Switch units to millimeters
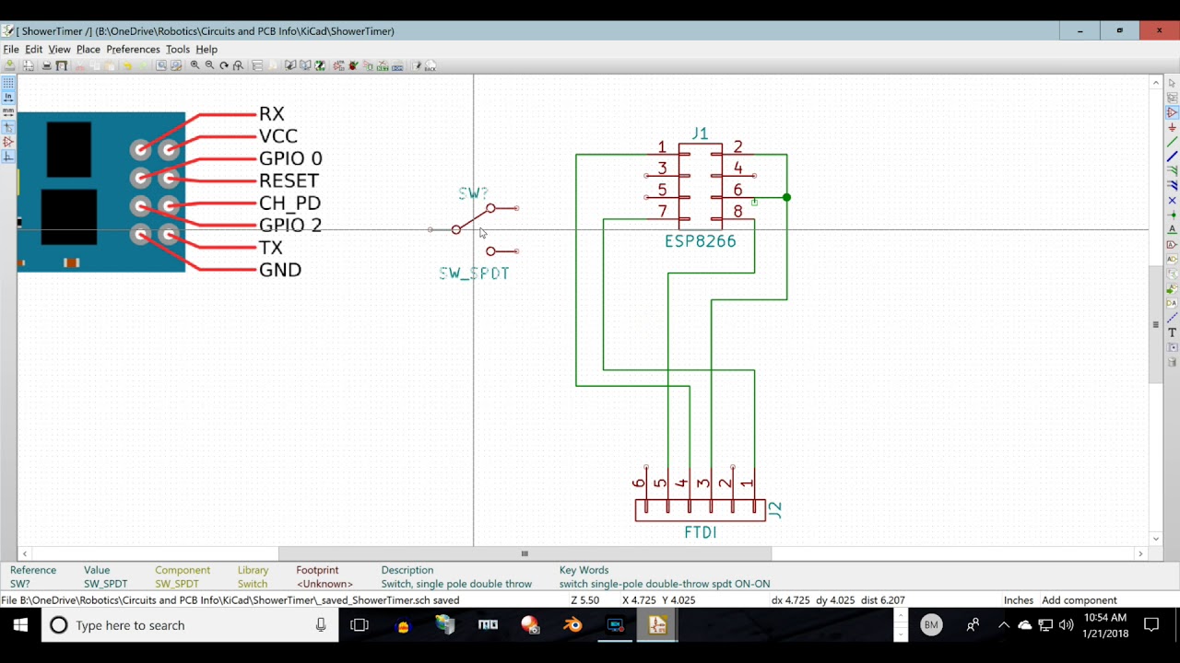The width and height of the screenshot is (1180, 663). click(x=8, y=111)
